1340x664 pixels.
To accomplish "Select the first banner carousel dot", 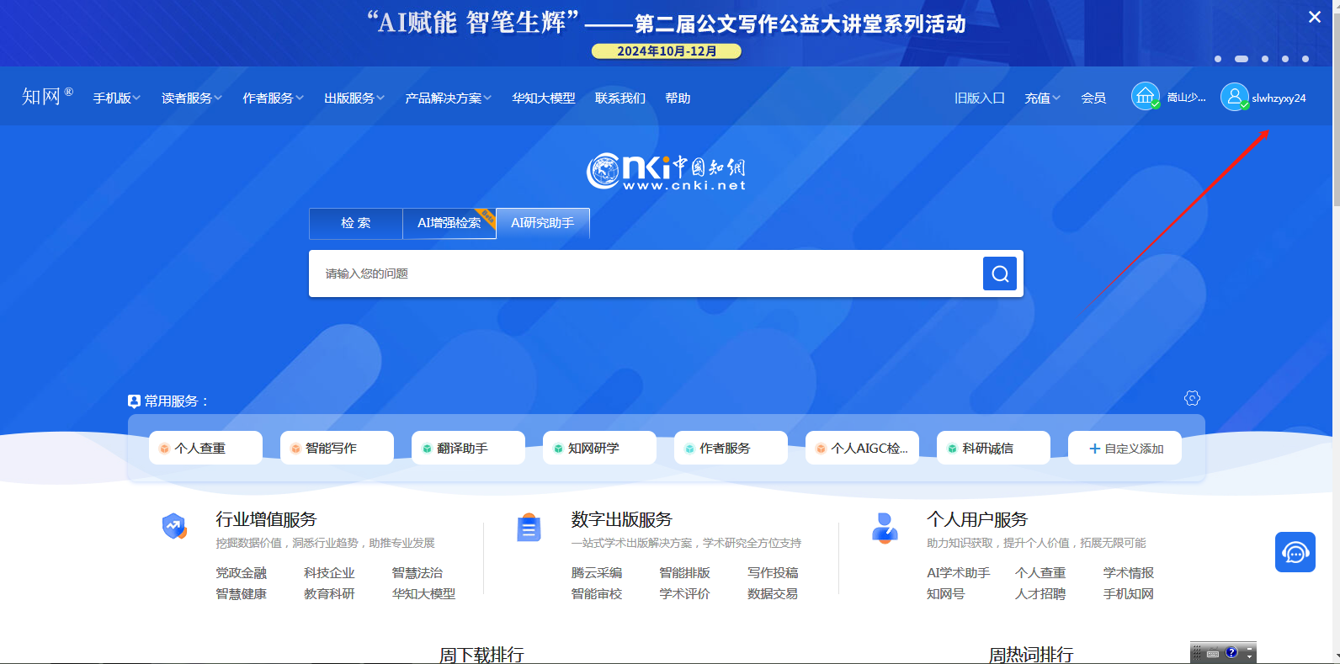I will (x=1218, y=59).
